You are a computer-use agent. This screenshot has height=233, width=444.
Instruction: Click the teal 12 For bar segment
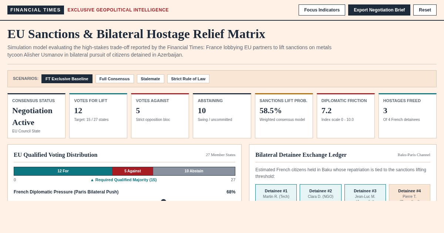click(x=63, y=171)
